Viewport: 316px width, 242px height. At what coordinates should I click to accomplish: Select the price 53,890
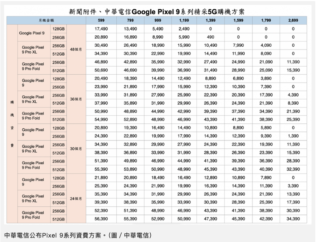pos(130,169)
